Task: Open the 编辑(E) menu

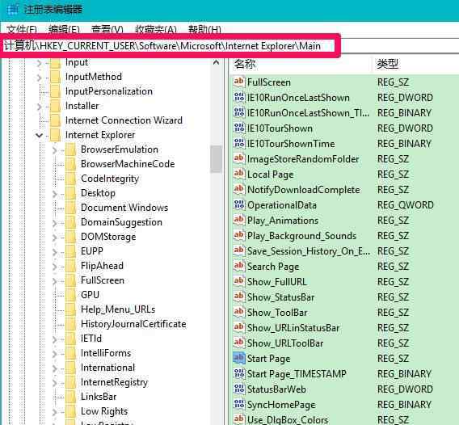Action: [64, 29]
